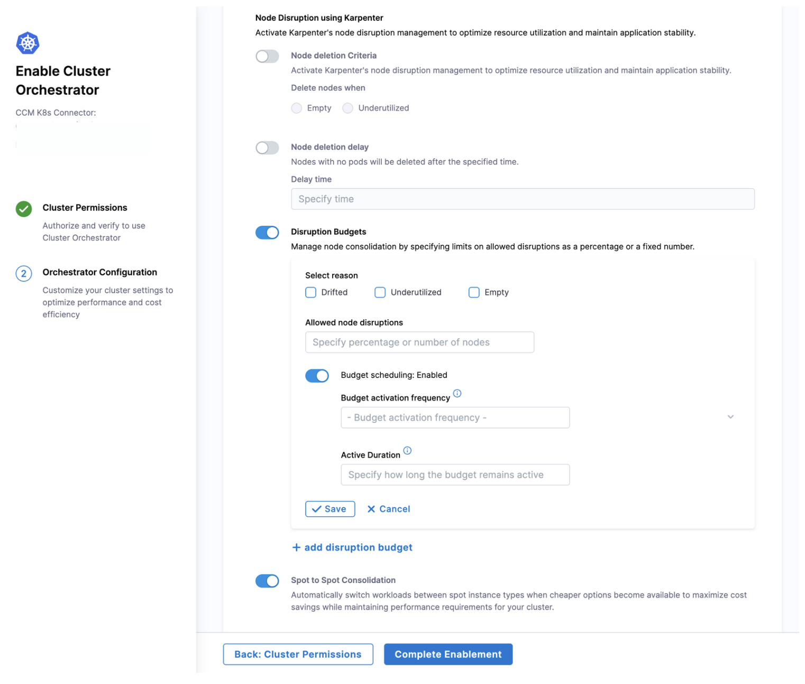Check the Drifted reason checkbox

click(311, 292)
